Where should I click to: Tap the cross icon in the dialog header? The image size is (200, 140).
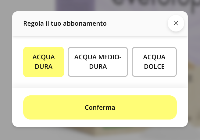[x=176, y=23]
